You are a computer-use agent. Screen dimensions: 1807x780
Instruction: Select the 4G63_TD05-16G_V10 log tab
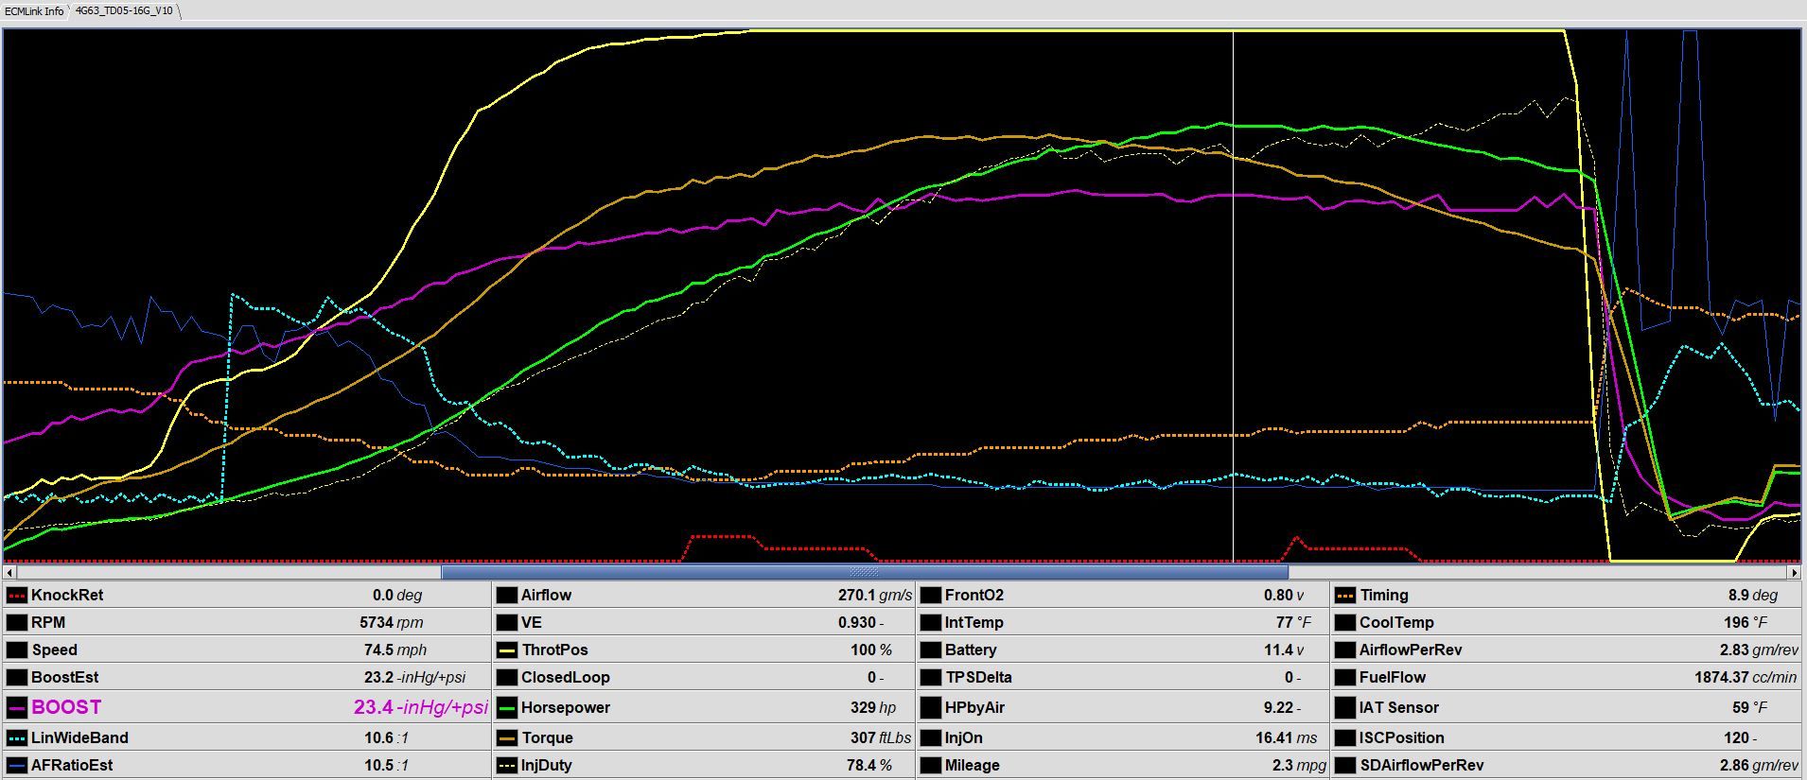coord(124,11)
